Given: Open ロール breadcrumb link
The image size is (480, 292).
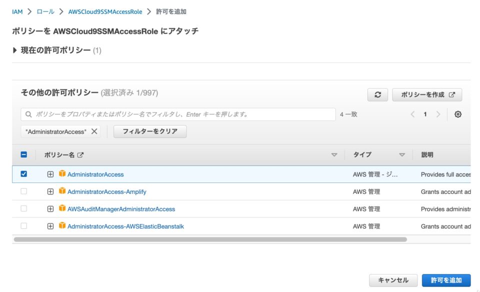Looking at the screenshot, I should [45, 11].
